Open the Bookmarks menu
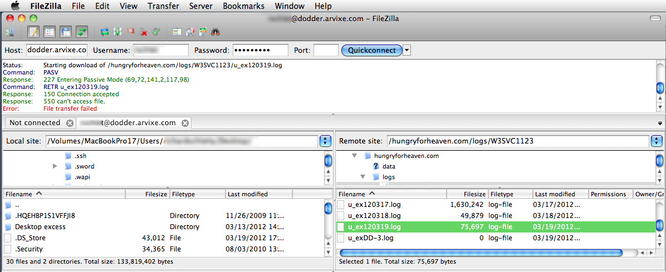The image size is (666, 272). [243, 6]
